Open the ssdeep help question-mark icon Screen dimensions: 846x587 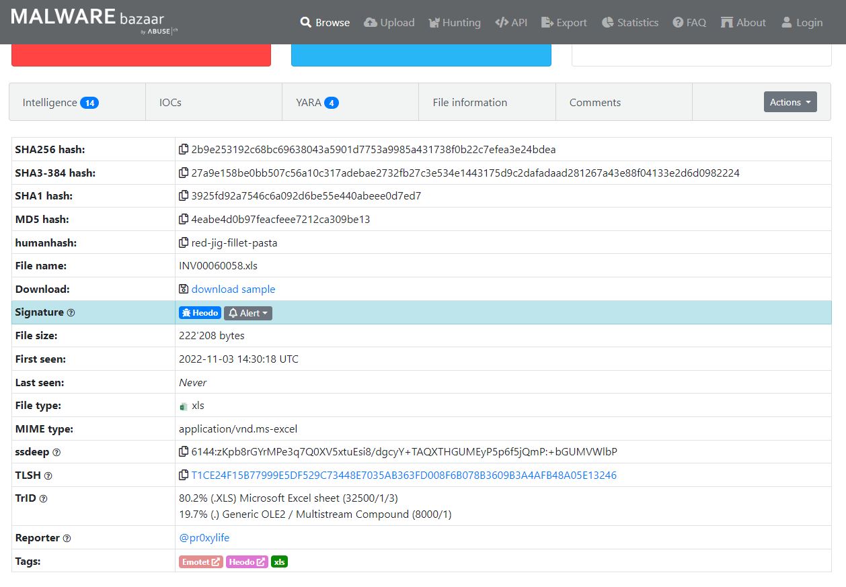(56, 453)
